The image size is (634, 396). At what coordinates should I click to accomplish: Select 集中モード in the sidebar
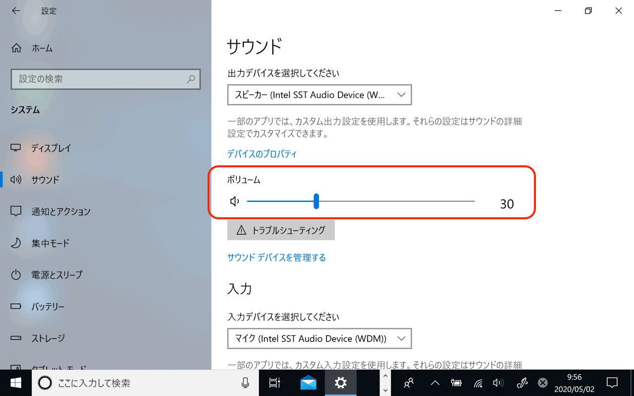tap(50, 243)
